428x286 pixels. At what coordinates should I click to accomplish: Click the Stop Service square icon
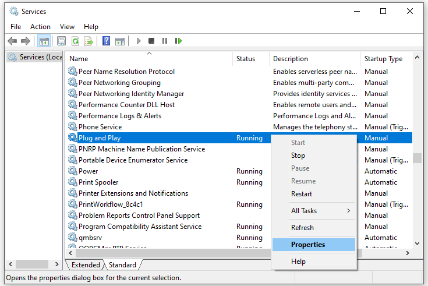151,41
